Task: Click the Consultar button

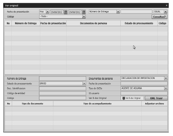Action: 159,17
